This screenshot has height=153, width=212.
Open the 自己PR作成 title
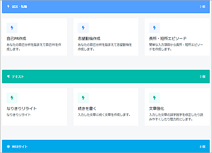[x=16, y=39]
